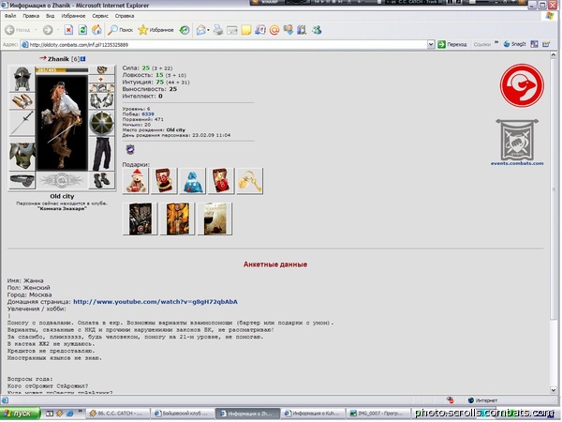Click the Back navigation button

click(18, 30)
